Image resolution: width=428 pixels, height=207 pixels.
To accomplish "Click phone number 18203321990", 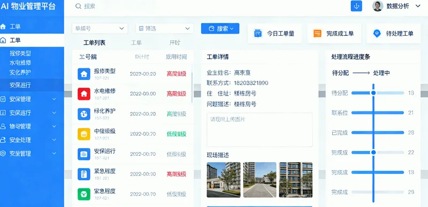I will 251,83.
